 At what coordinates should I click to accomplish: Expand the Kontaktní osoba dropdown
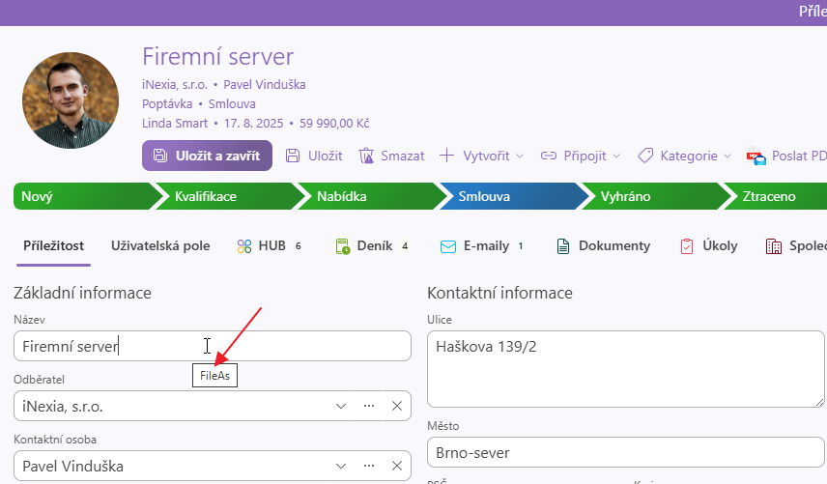(341, 467)
